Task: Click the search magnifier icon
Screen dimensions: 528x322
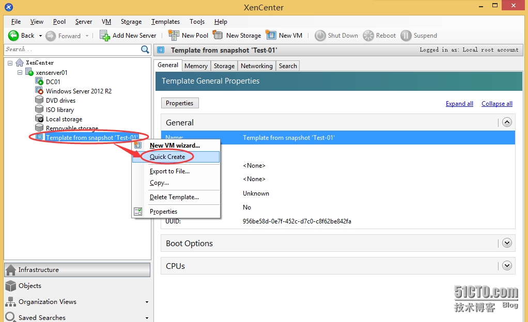Action: [145, 50]
